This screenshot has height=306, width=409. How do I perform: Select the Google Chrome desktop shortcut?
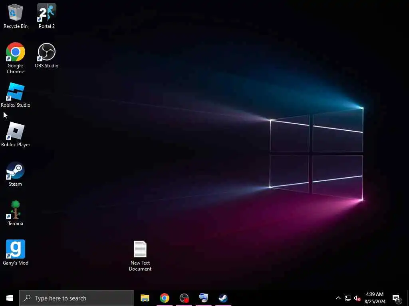coord(16,58)
